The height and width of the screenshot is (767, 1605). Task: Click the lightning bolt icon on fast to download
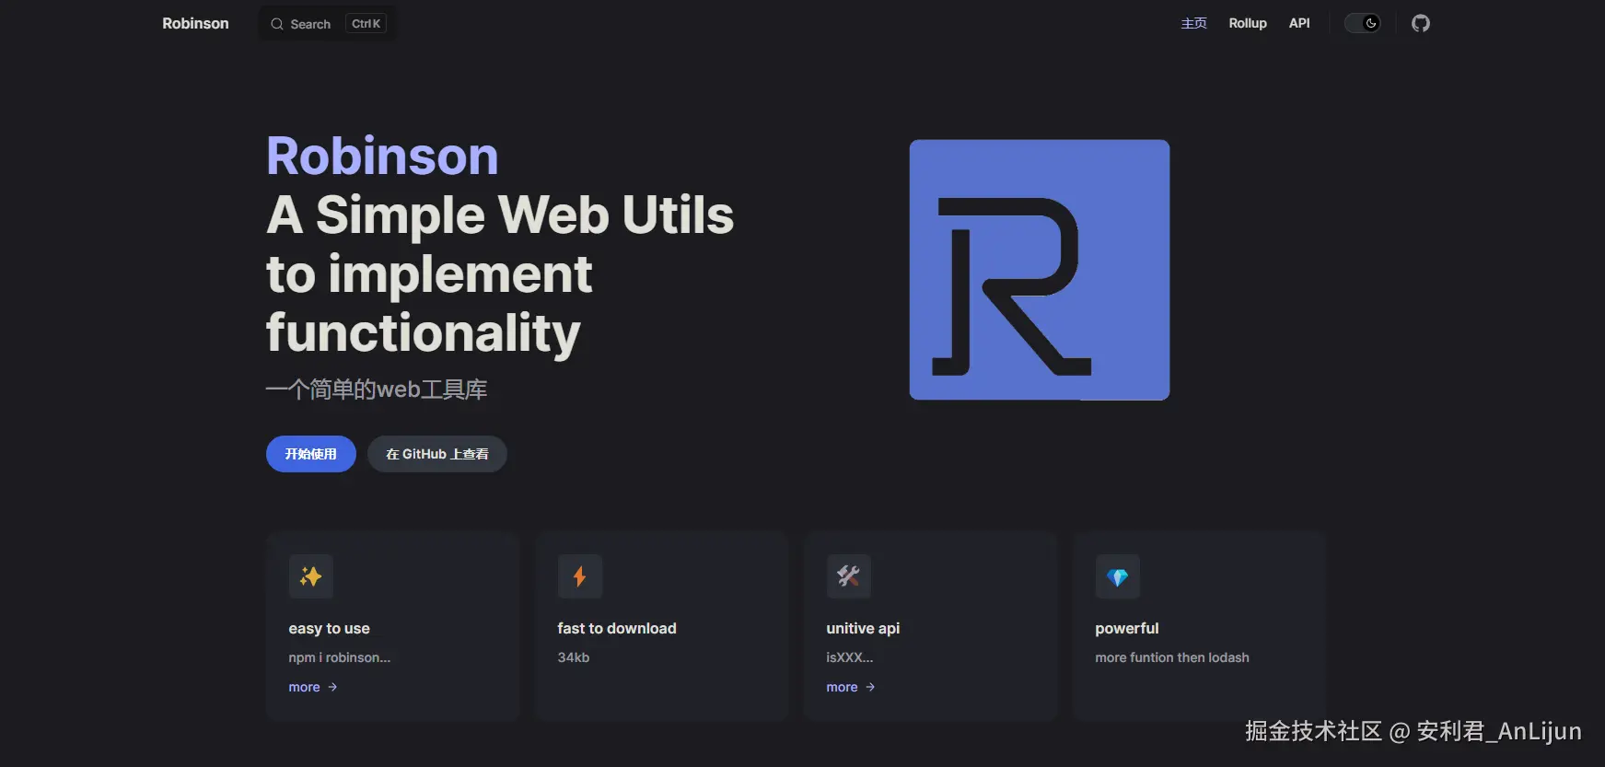tap(580, 576)
